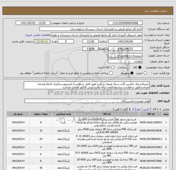This screenshot has width=176, height=170.
Task: Click the price validity time 13:00
Action: [x=90, y=49]
